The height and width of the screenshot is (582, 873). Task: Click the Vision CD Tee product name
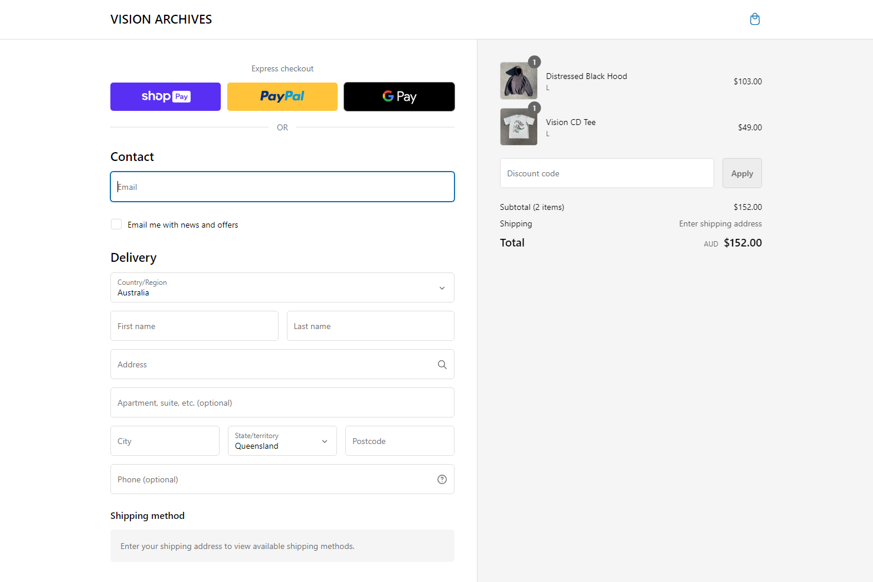571,122
